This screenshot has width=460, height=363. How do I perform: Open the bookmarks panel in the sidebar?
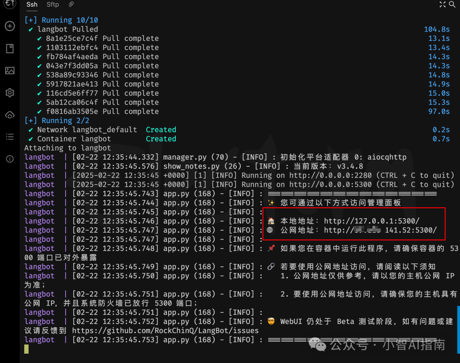click(x=10, y=49)
